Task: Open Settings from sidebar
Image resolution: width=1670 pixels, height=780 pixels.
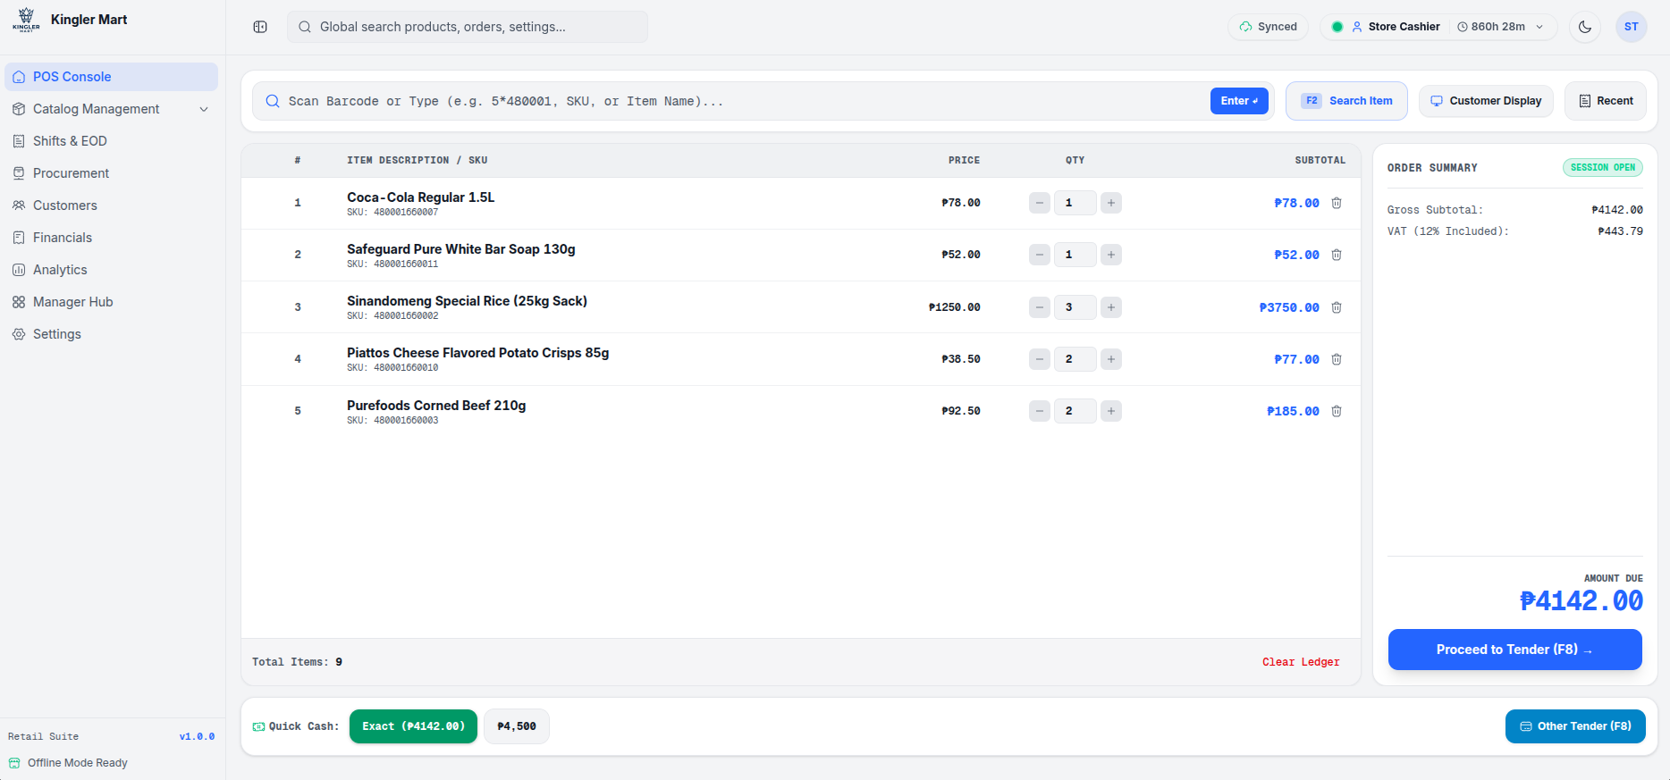Action: point(111,334)
